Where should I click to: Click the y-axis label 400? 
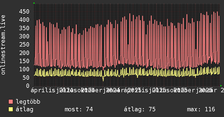click(24, 20)
